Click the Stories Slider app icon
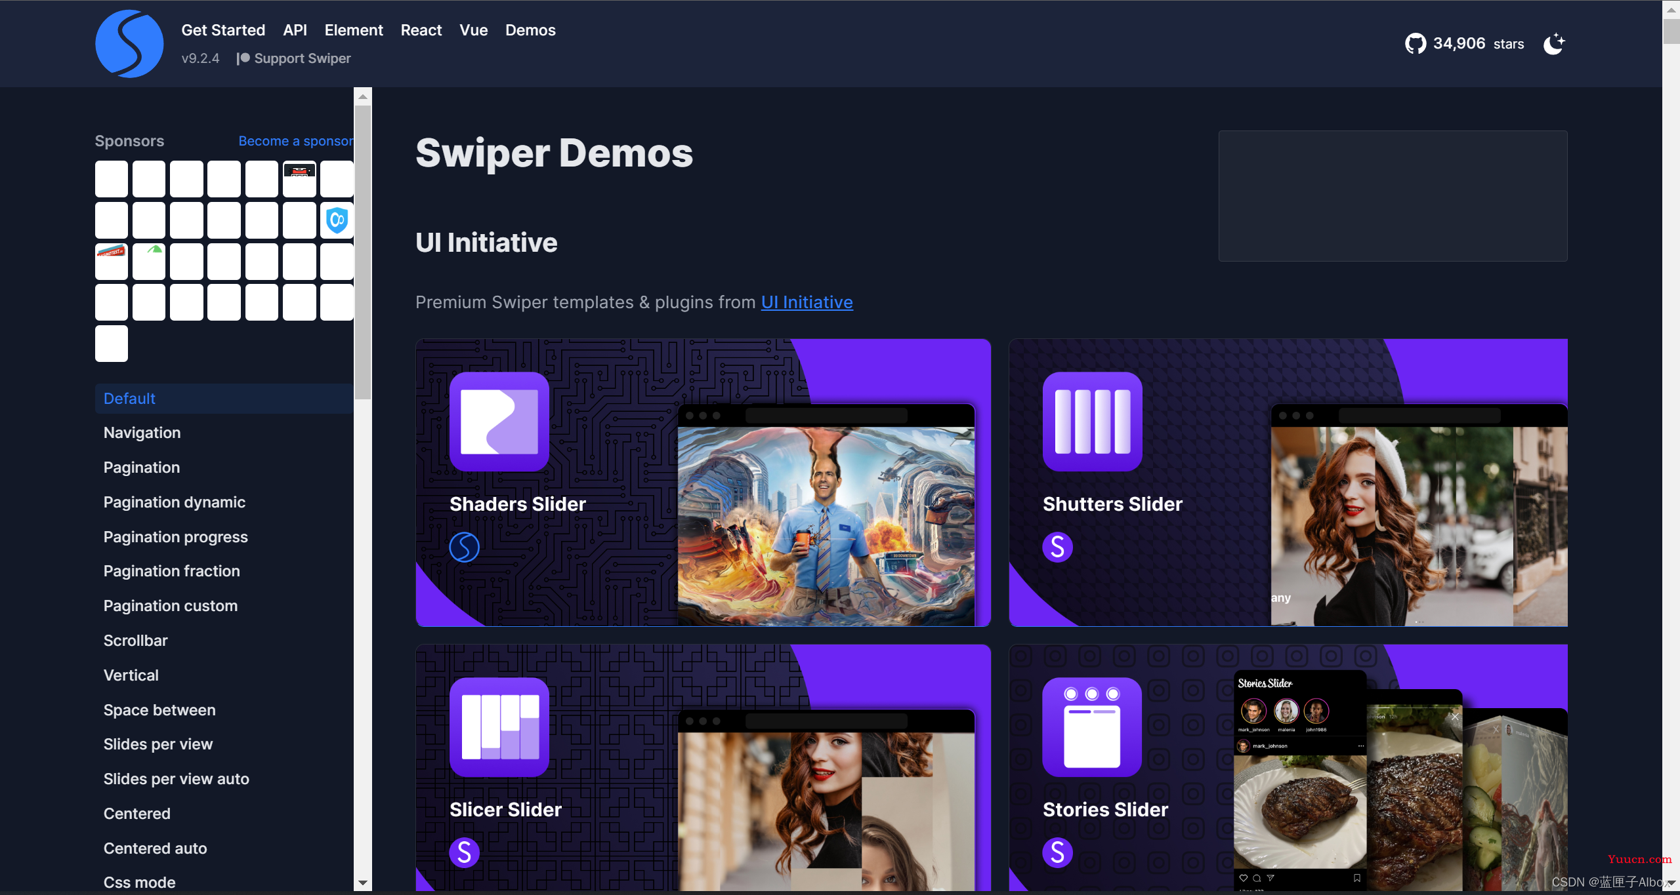The image size is (1680, 895). coord(1093,727)
